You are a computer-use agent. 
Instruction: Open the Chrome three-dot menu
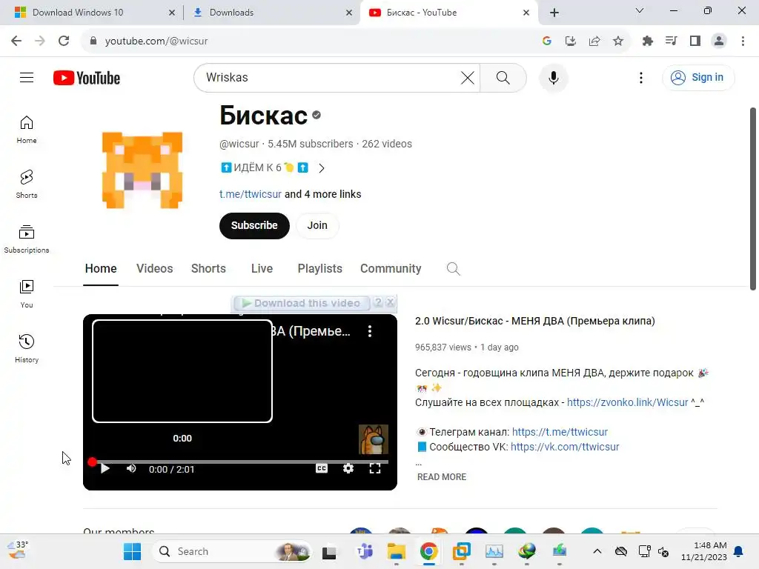(743, 41)
